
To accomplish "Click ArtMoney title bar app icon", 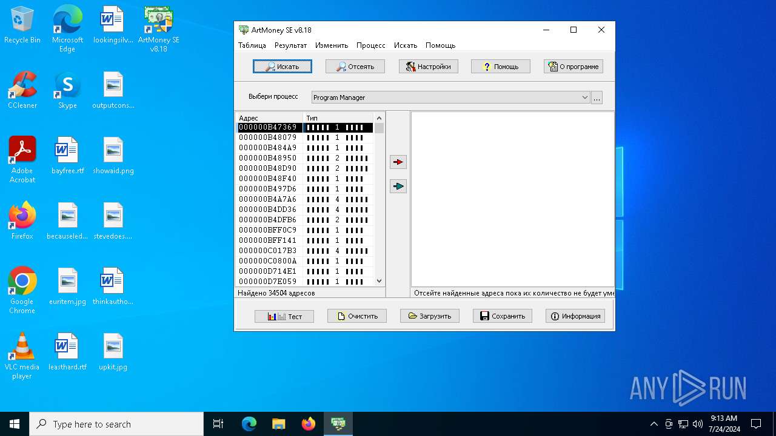I will [x=244, y=30].
